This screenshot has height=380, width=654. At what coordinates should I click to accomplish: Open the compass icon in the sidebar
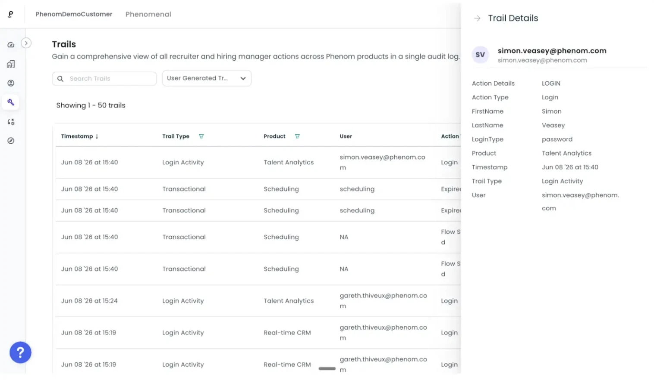pos(11,141)
